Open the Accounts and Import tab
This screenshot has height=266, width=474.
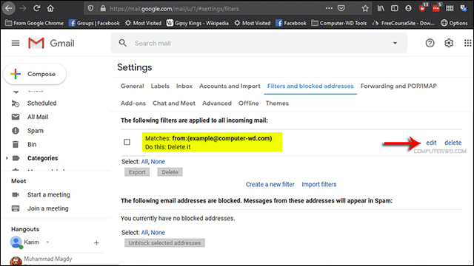click(230, 86)
